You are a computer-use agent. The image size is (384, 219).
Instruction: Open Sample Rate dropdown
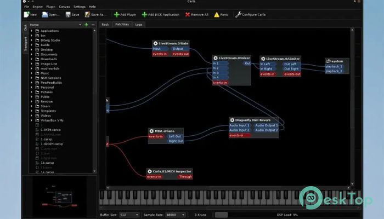[x=176, y=215]
